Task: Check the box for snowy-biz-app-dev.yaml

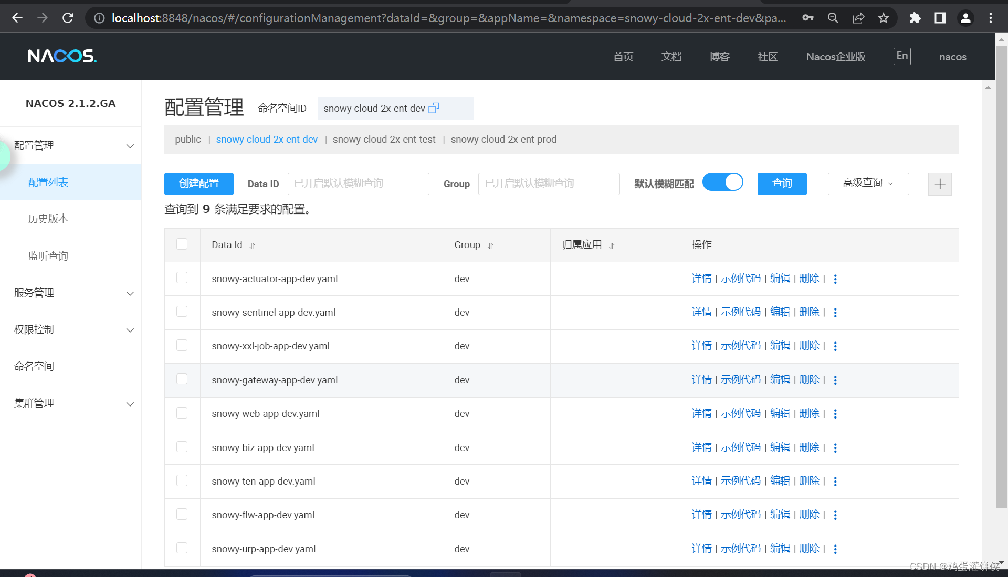Action: coord(182,446)
